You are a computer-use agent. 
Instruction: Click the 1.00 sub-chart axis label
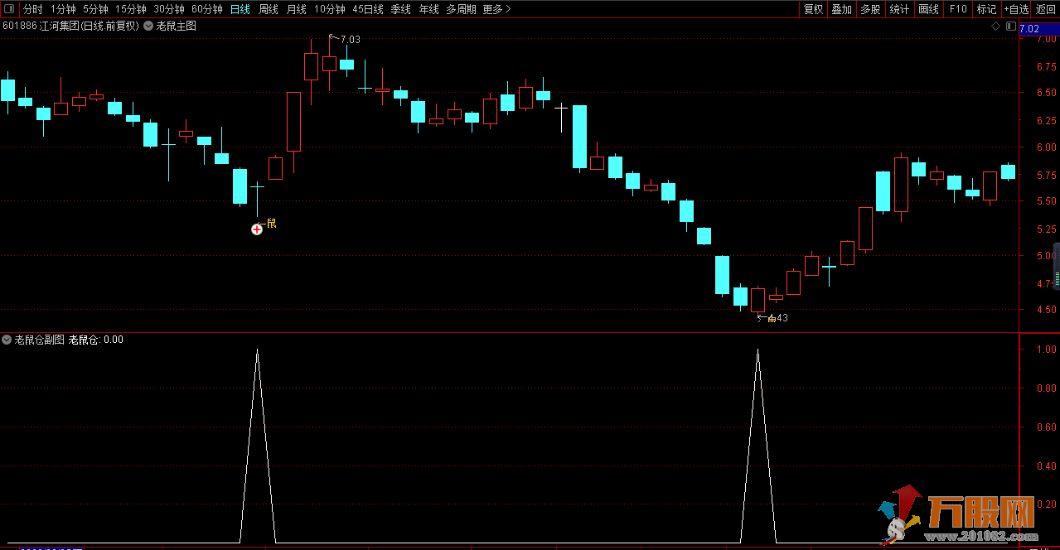(1047, 350)
